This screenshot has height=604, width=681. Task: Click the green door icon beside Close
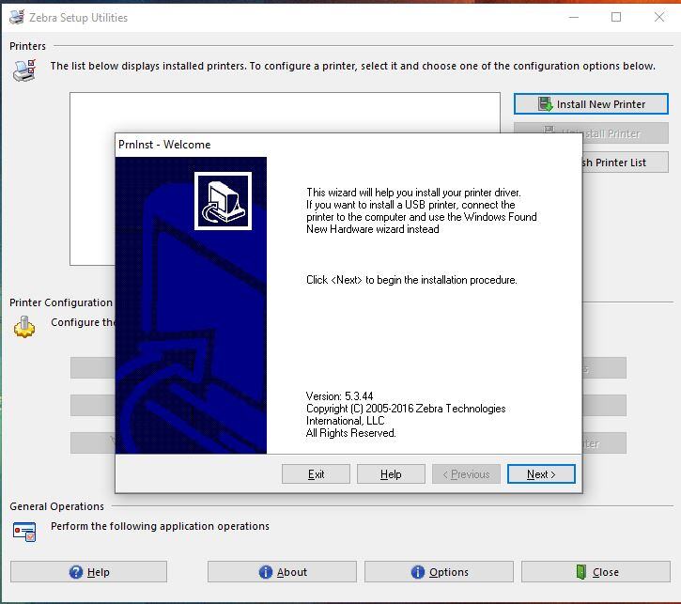[580, 572]
